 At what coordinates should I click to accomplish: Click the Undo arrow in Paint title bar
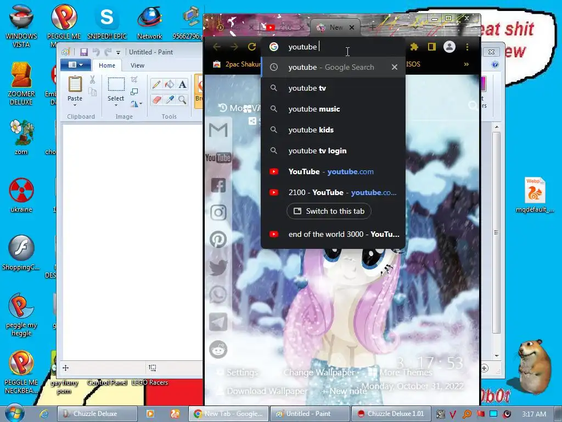point(96,52)
